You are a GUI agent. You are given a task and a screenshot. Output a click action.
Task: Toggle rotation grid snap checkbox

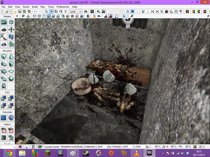click(x=172, y=147)
